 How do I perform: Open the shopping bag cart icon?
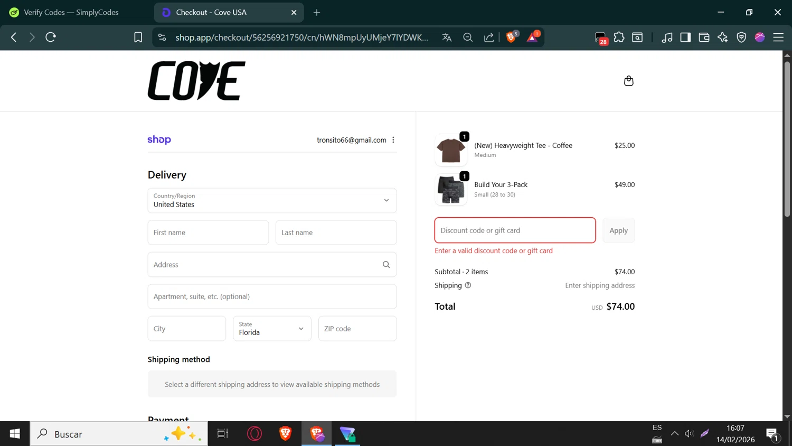(x=628, y=81)
